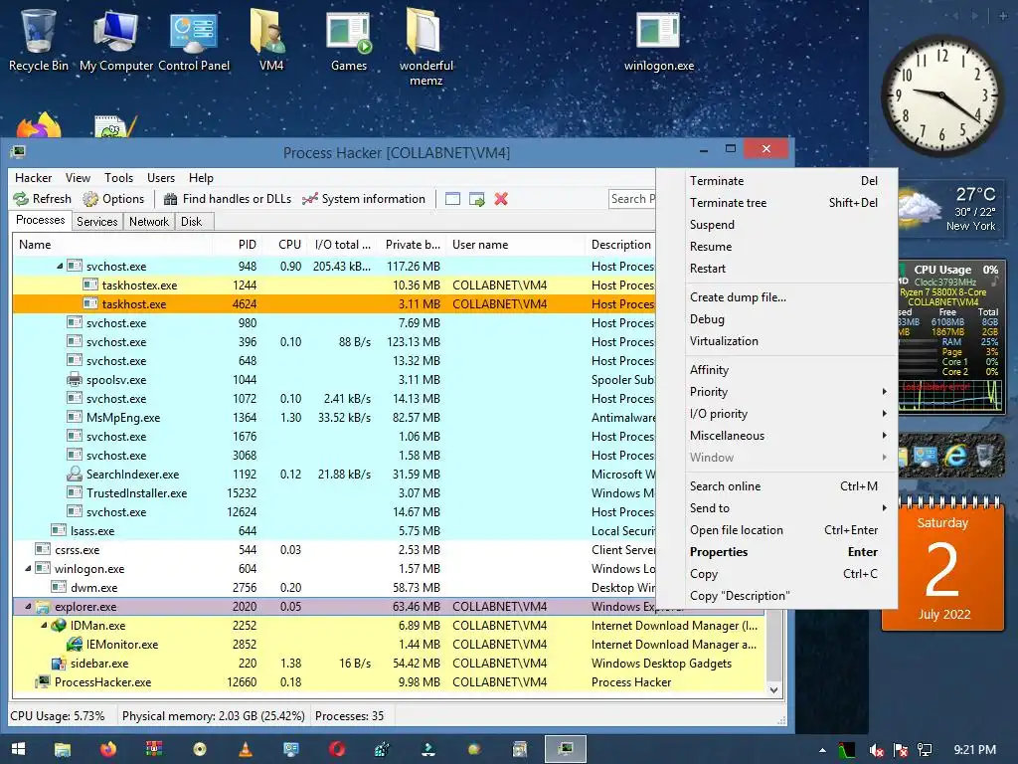Image resolution: width=1018 pixels, height=764 pixels.
Task: Click the network tray icon
Action: 924,750
